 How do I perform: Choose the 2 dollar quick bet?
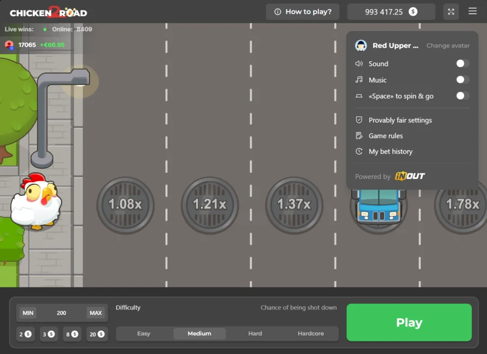tap(25, 334)
